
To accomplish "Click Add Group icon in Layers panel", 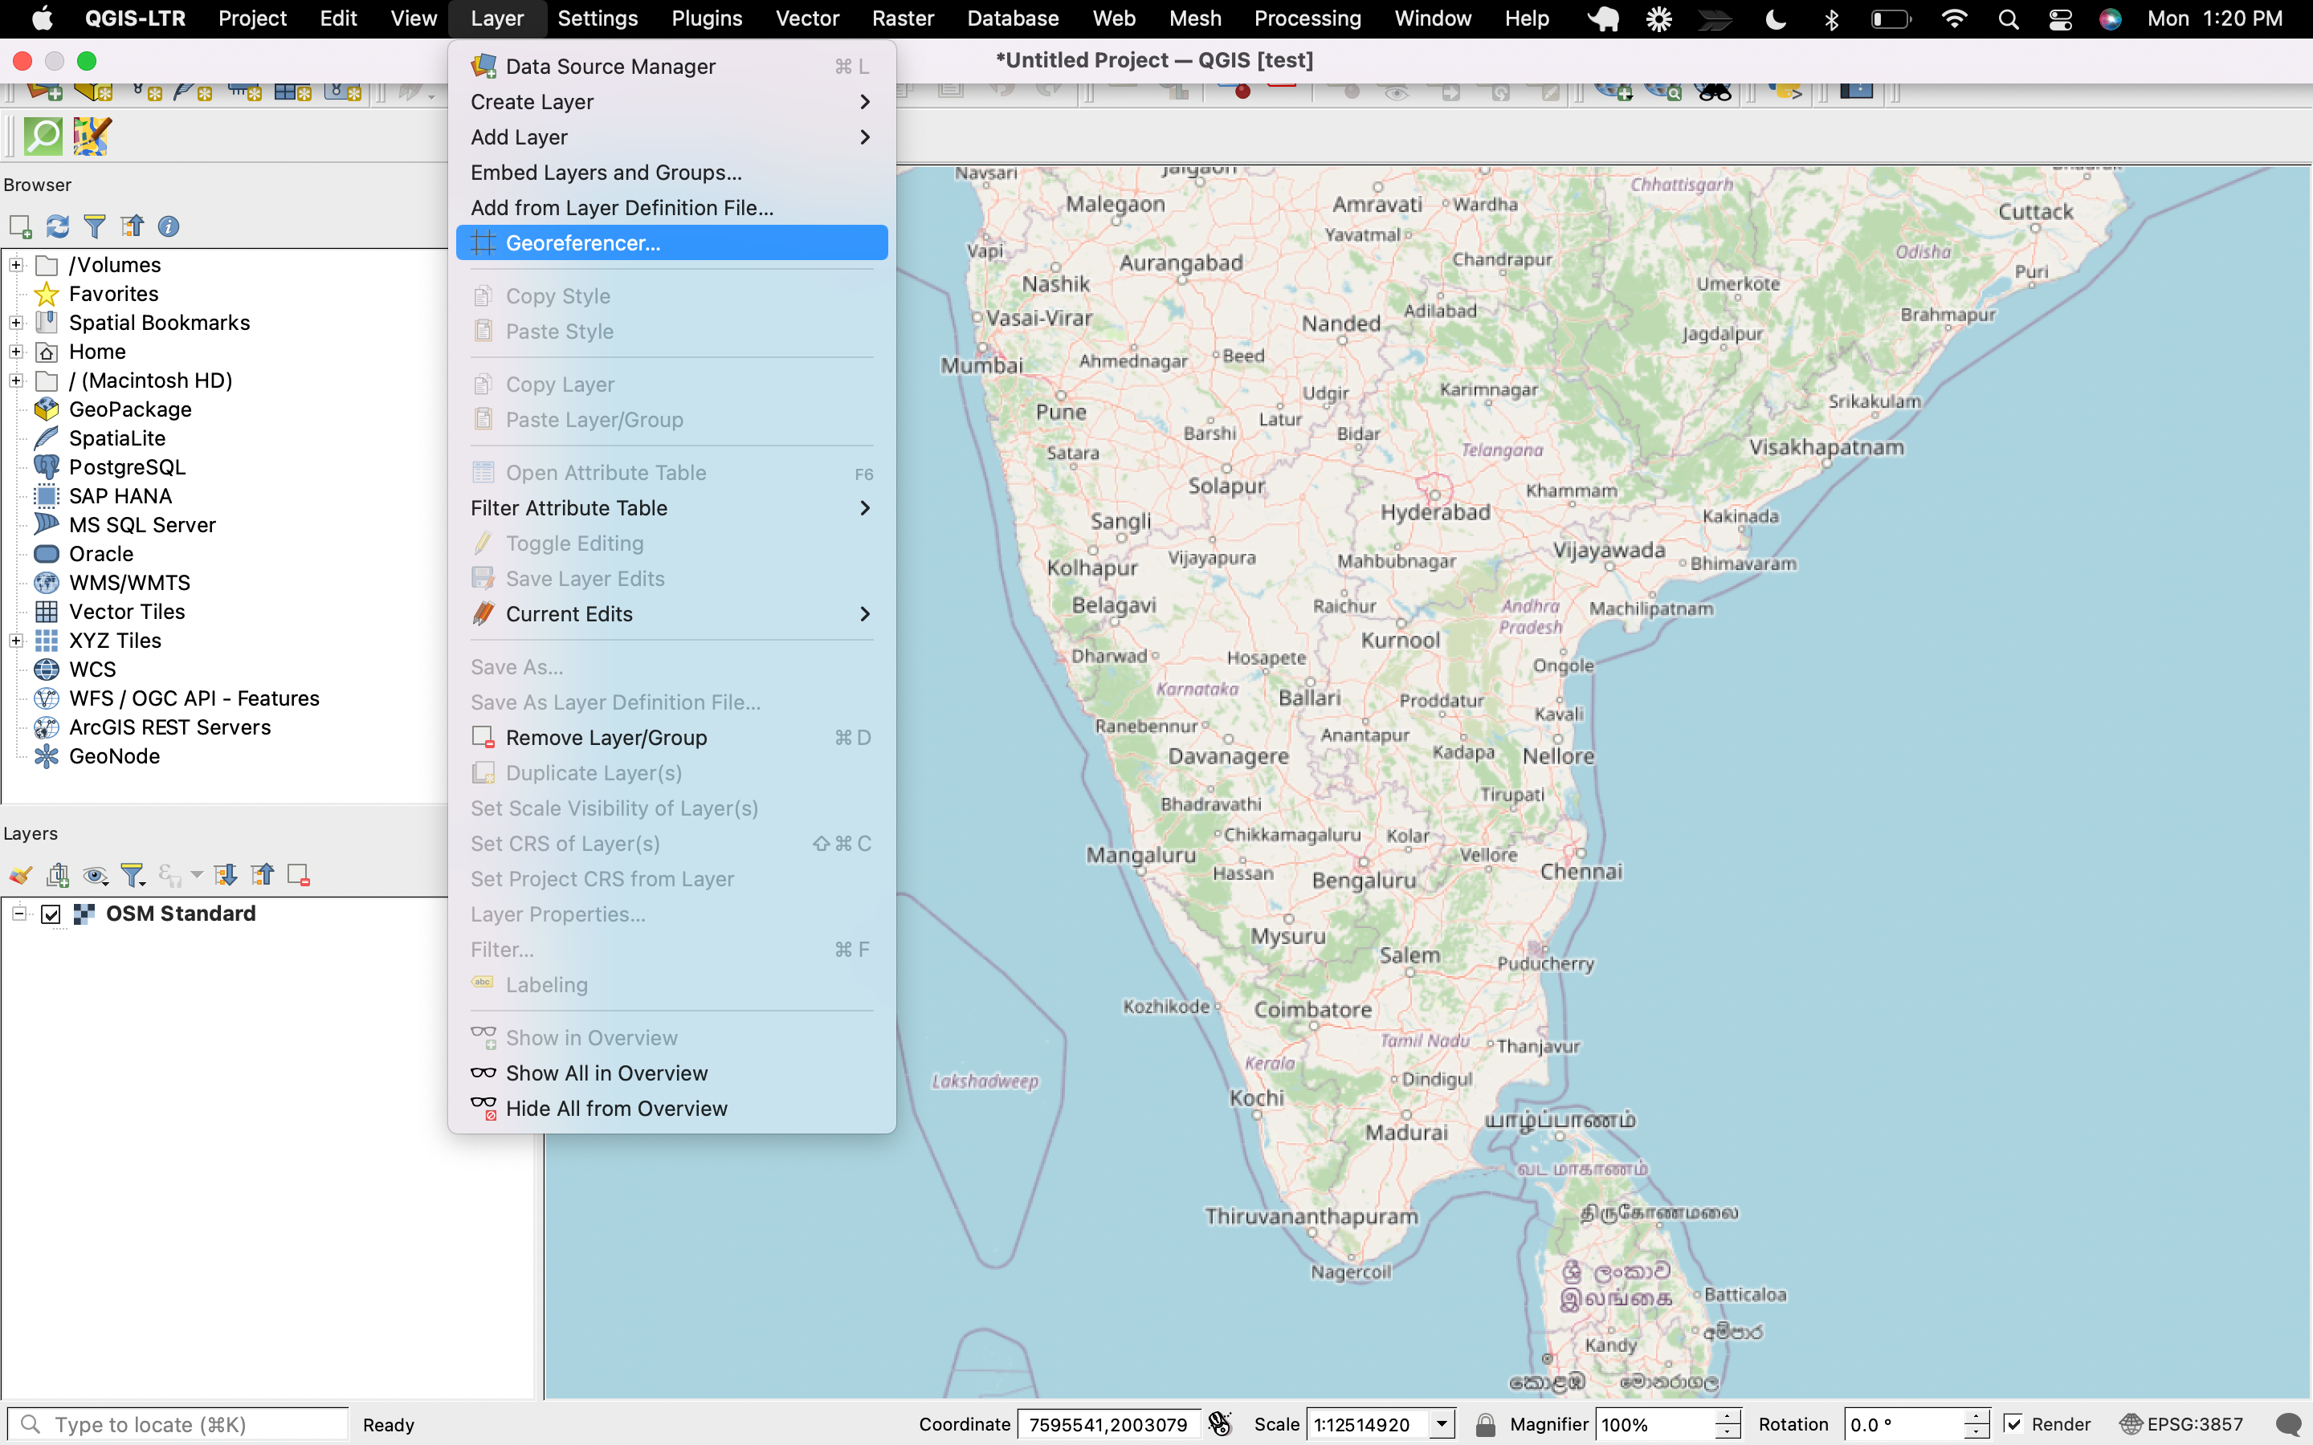I will (57, 874).
